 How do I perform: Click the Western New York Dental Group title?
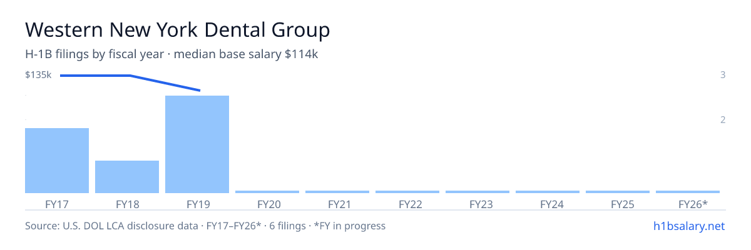[177, 29]
